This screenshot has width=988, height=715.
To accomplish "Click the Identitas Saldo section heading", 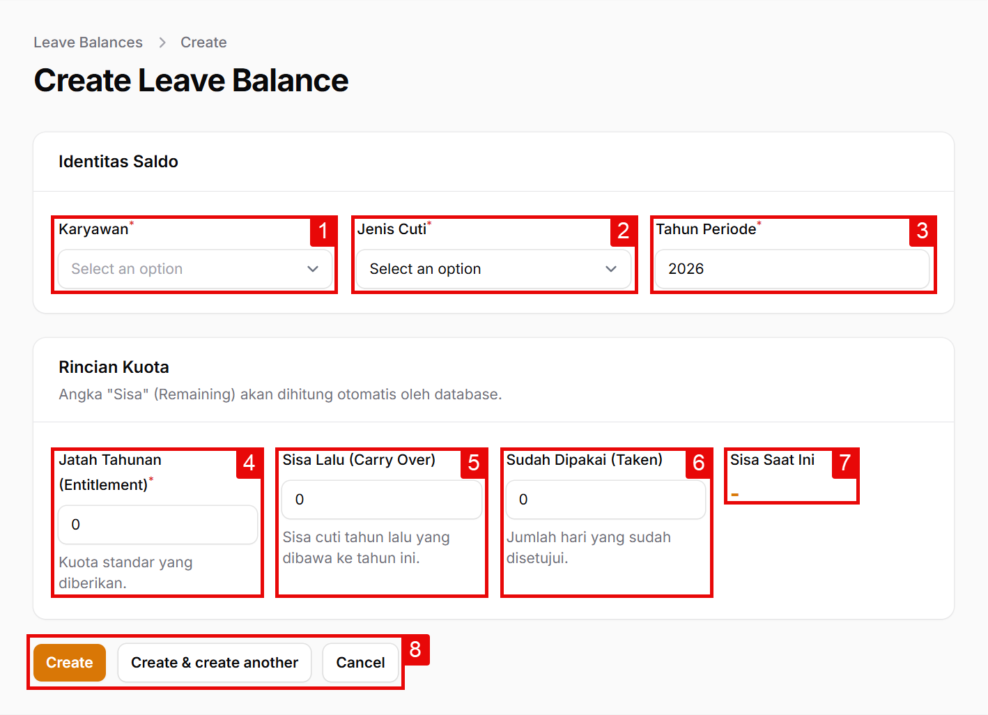I will click(118, 162).
